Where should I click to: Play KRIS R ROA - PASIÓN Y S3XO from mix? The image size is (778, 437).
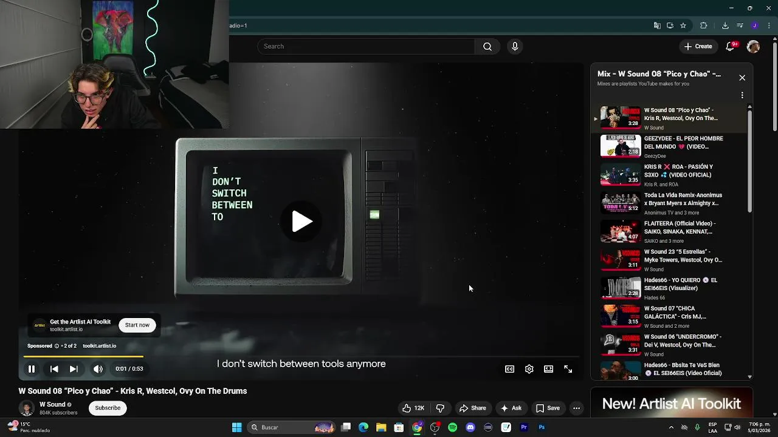pyautogui.click(x=669, y=175)
